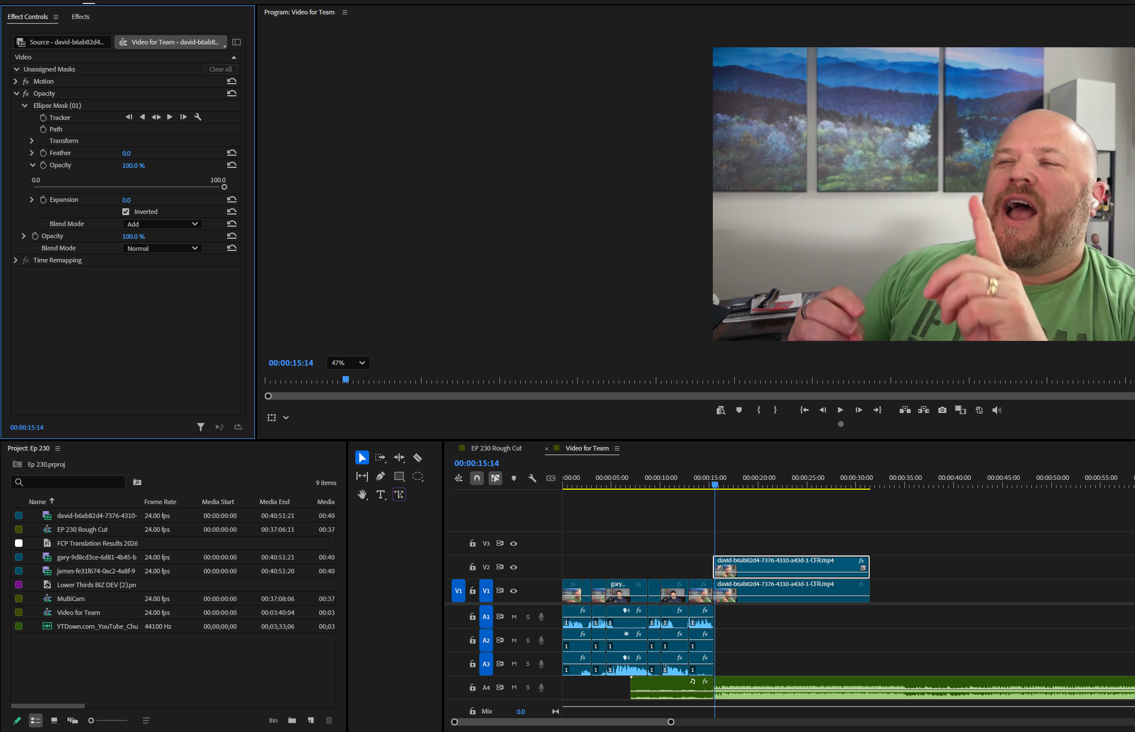Image resolution: width=1135 pixels, height=732 pixels.
Task: Switch to EP 230 Rough Cut sequence tab
Action: 496,448
